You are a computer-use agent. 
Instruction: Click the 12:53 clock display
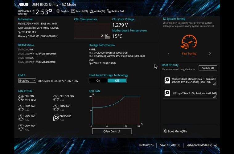[x=40, y=12]
